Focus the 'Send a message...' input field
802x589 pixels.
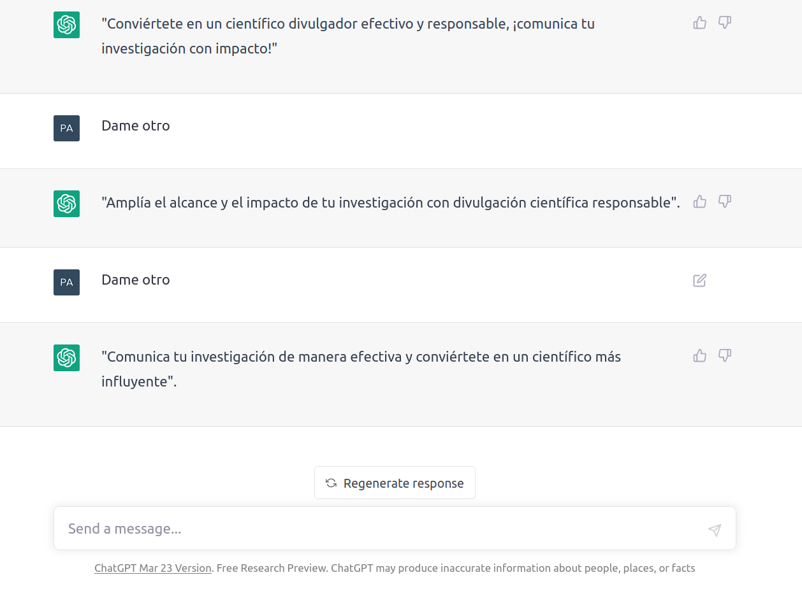(x=383, y=529)
